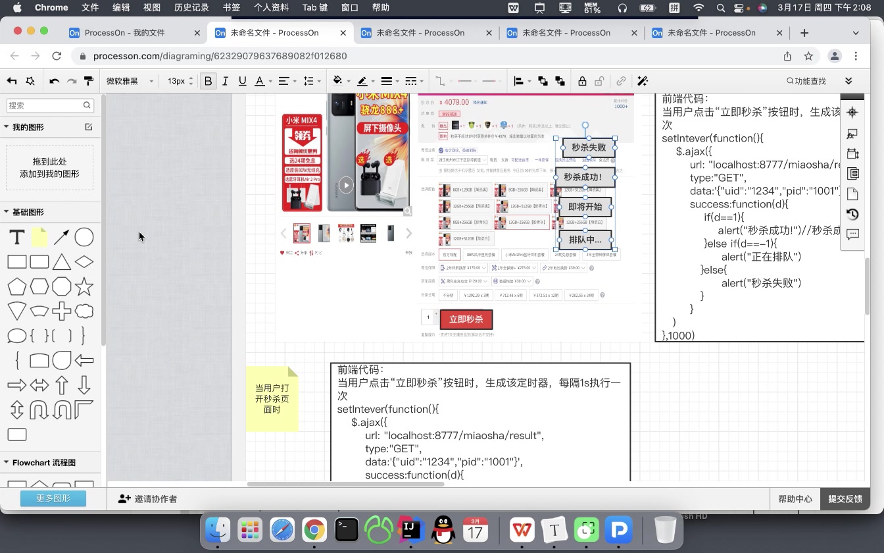
Task: Open the 历史记录 menu
Action: point(191,8)
